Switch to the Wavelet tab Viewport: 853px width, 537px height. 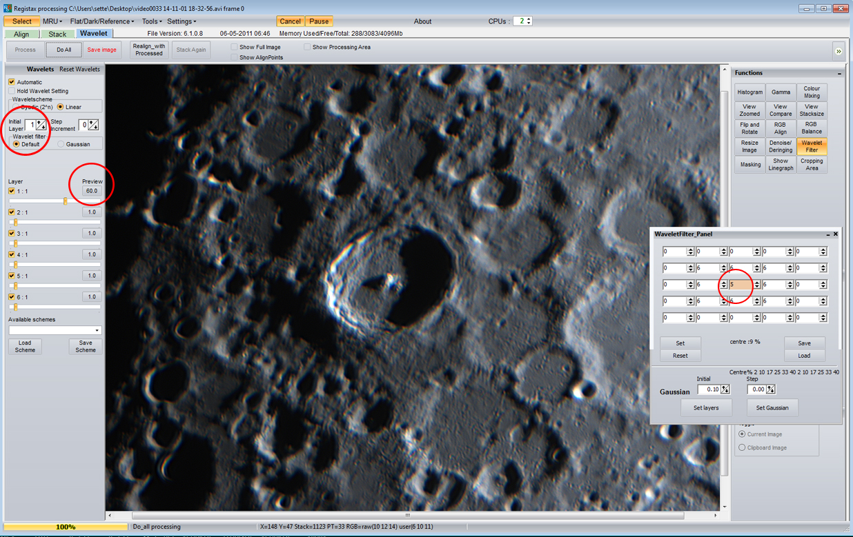[x=93, y=33]
